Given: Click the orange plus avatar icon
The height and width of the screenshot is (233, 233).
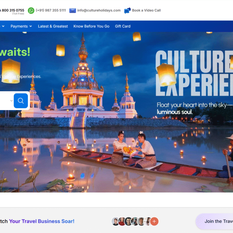Looking at the screenshot, I should pos(154,221).
